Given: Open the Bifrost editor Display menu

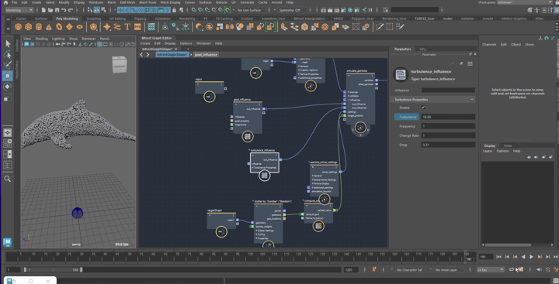Looking at the screenshot, I should tap(170, 43).
